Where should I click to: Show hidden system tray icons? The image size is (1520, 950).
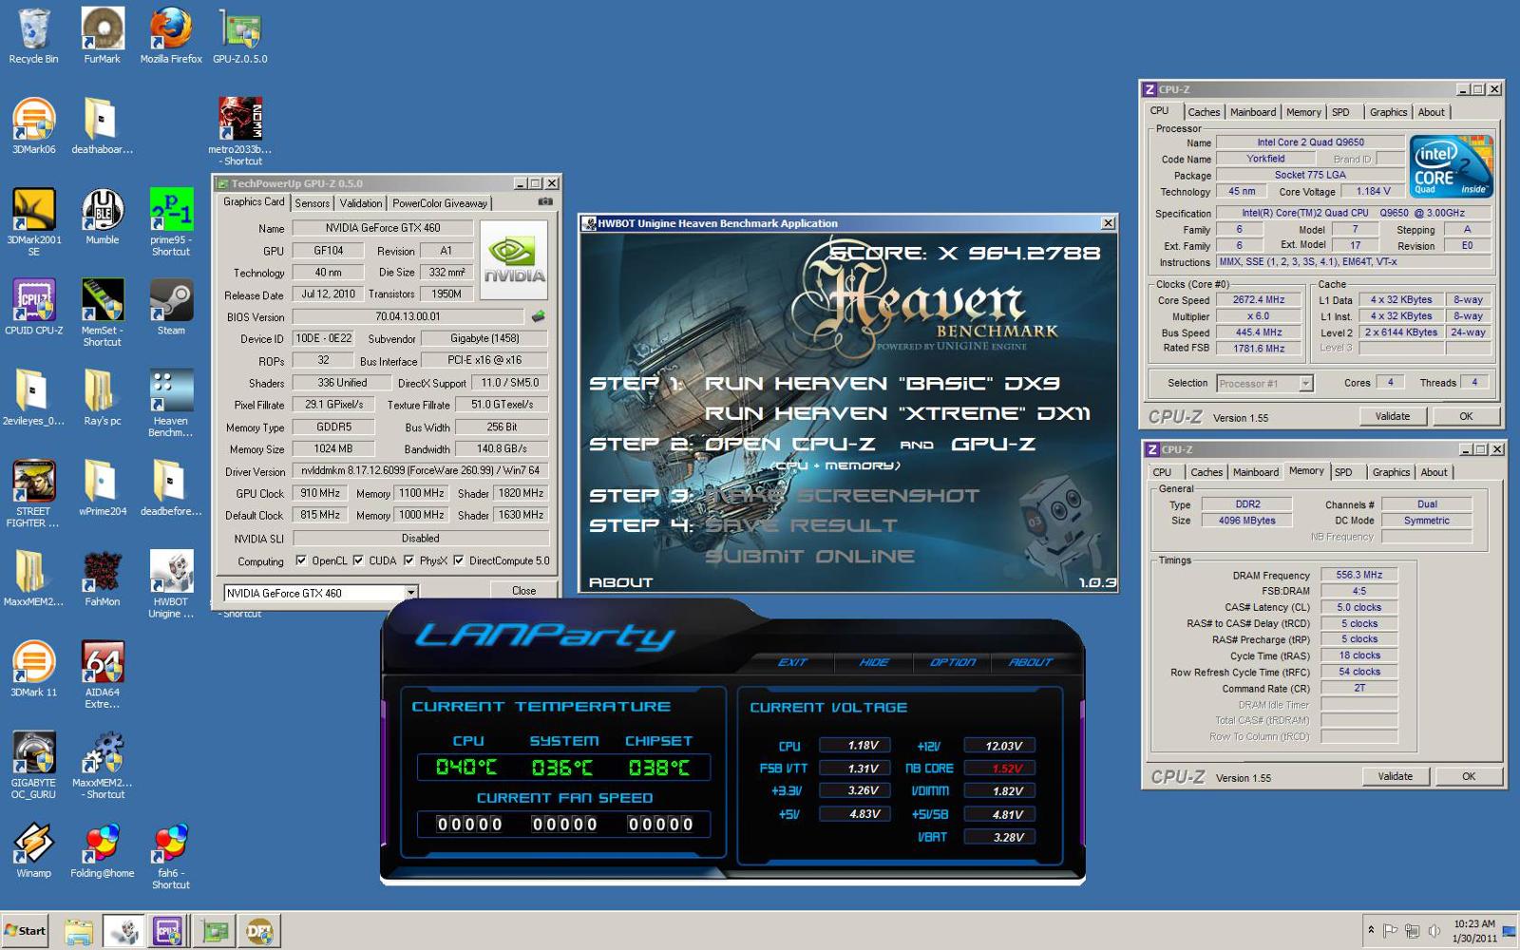(x=1371, y=930)
